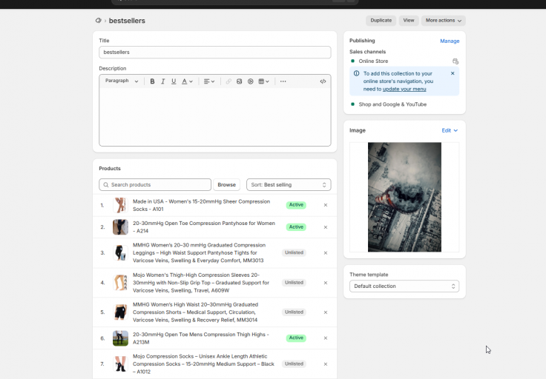546x379 pixels.
Task: Click the Duplicate button
Action: (x=381, y=21)
